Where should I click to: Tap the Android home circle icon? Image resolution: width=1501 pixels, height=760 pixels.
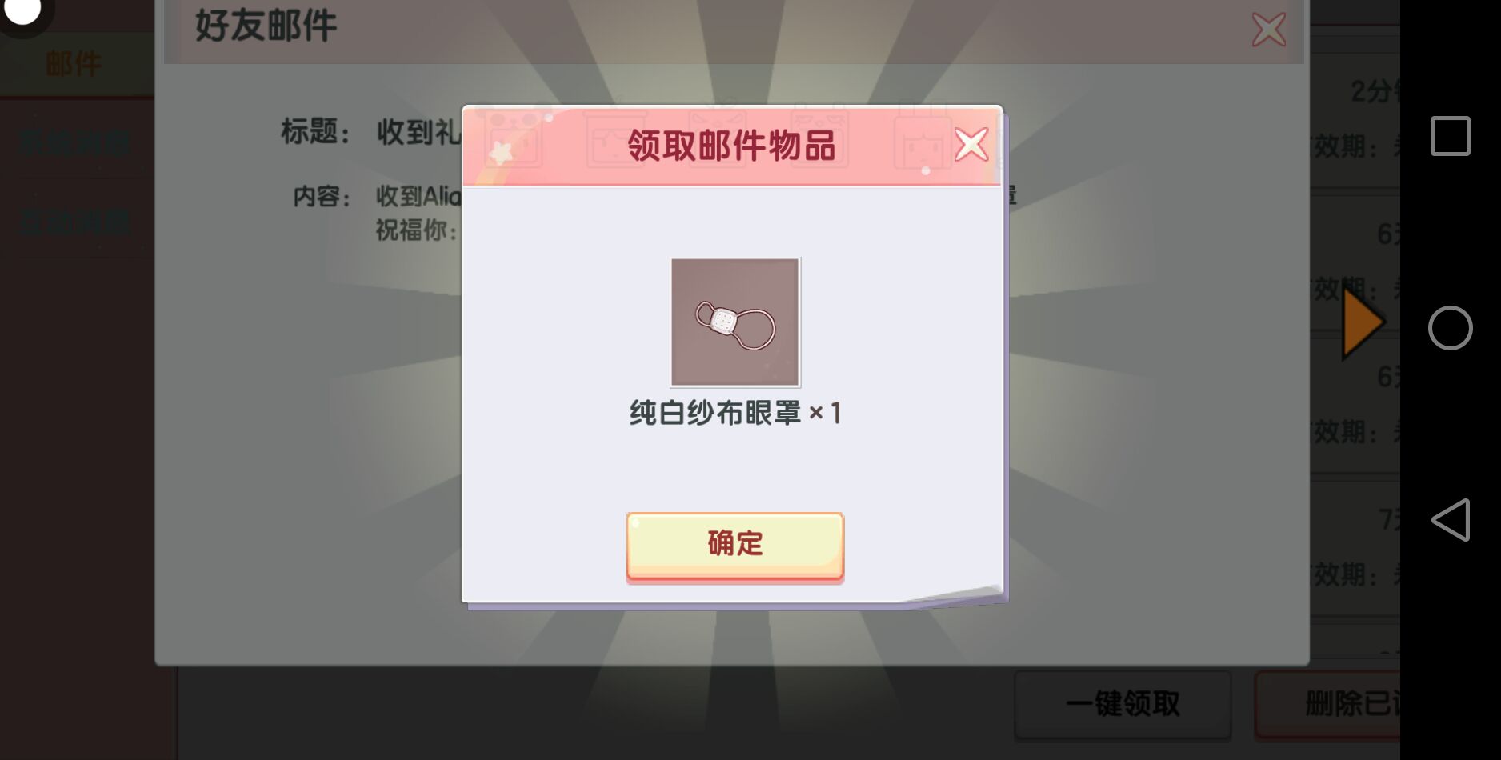point(1450,328)
